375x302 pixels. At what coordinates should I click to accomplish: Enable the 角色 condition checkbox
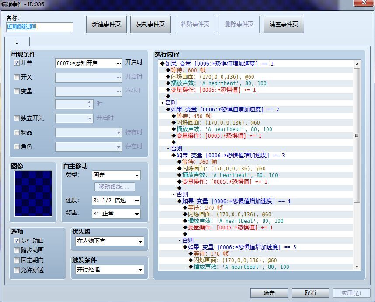point(17,146)
